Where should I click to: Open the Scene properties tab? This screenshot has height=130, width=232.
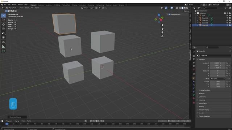[x=194, y=66]
